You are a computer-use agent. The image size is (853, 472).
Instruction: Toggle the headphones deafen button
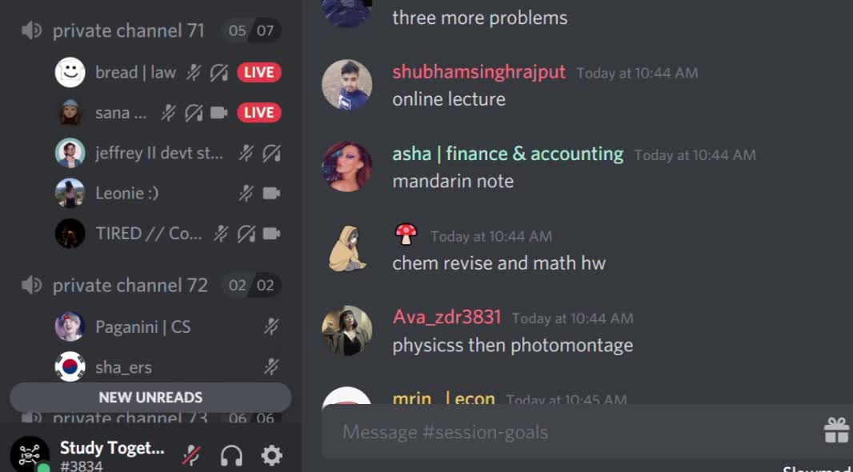[231, 455]
